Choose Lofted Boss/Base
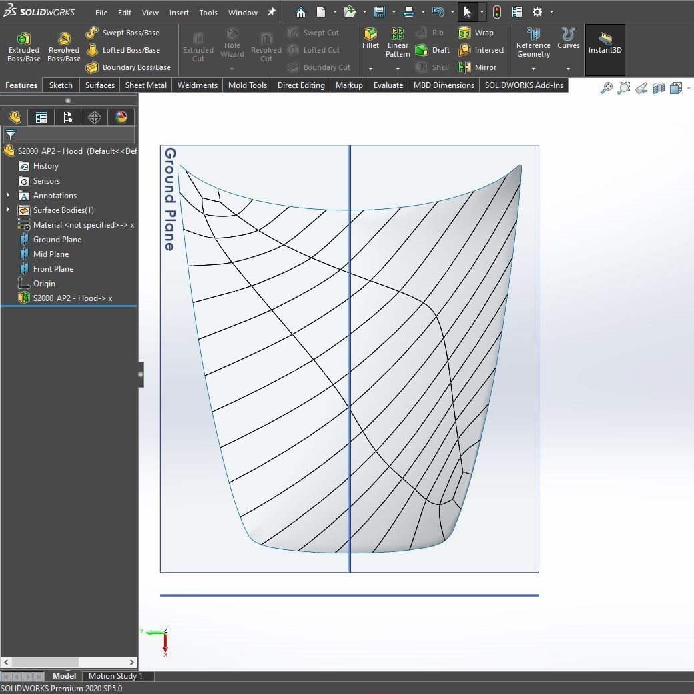Screen dimensions: 694x694 tap(123, 50)
